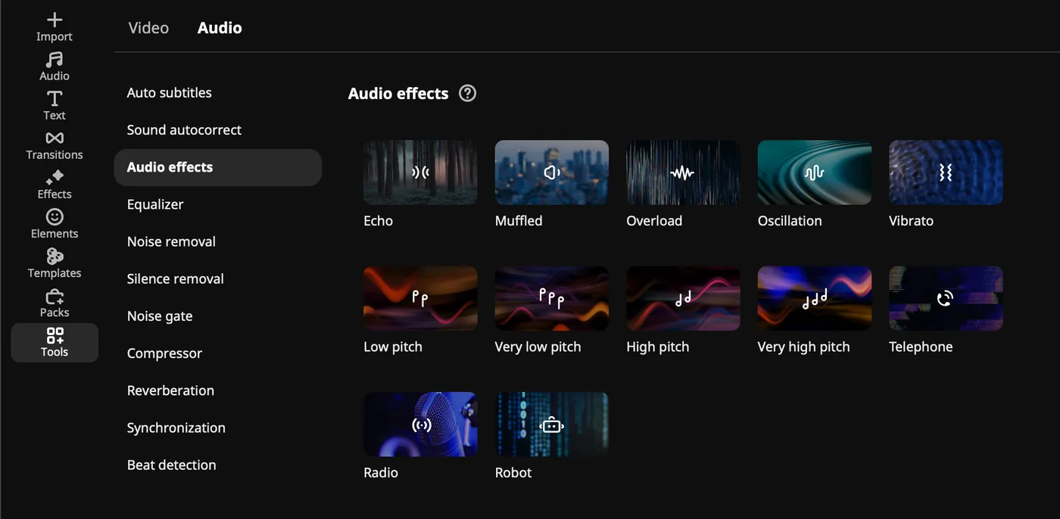1060x519 pixels.
Task: Select Audio effects in tools list
Action: tap(218, 167)
